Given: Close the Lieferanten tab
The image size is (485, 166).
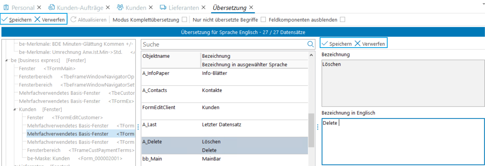Looking at the screenshot, I should (x=203, y=8).
